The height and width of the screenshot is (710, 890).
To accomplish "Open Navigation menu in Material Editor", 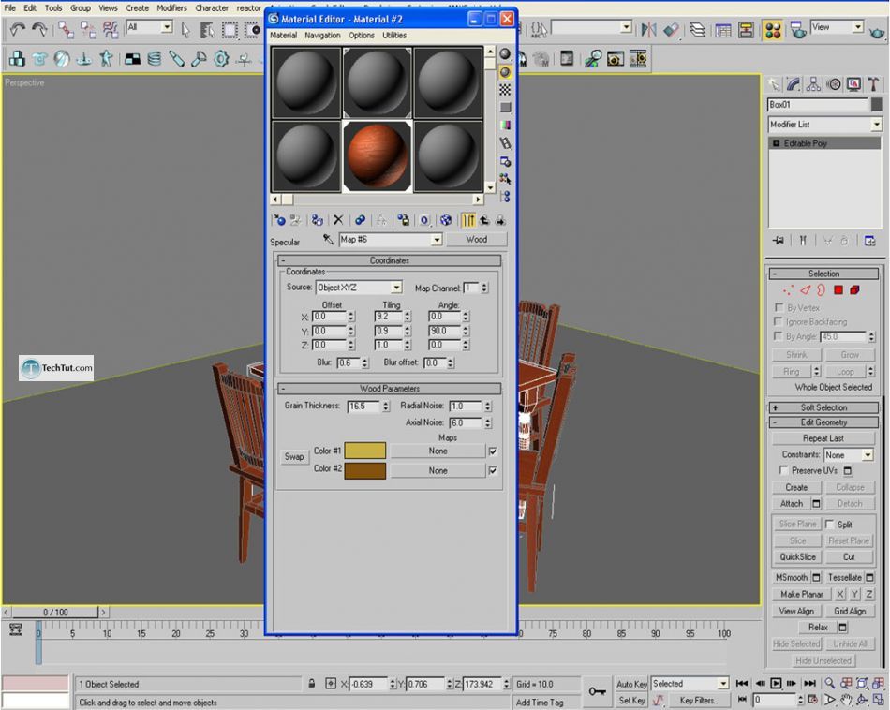I will click(322, 36).
